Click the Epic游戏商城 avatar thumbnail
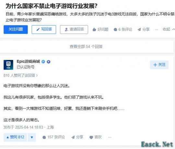Screen dimensions: 175x149 (8, 65)
